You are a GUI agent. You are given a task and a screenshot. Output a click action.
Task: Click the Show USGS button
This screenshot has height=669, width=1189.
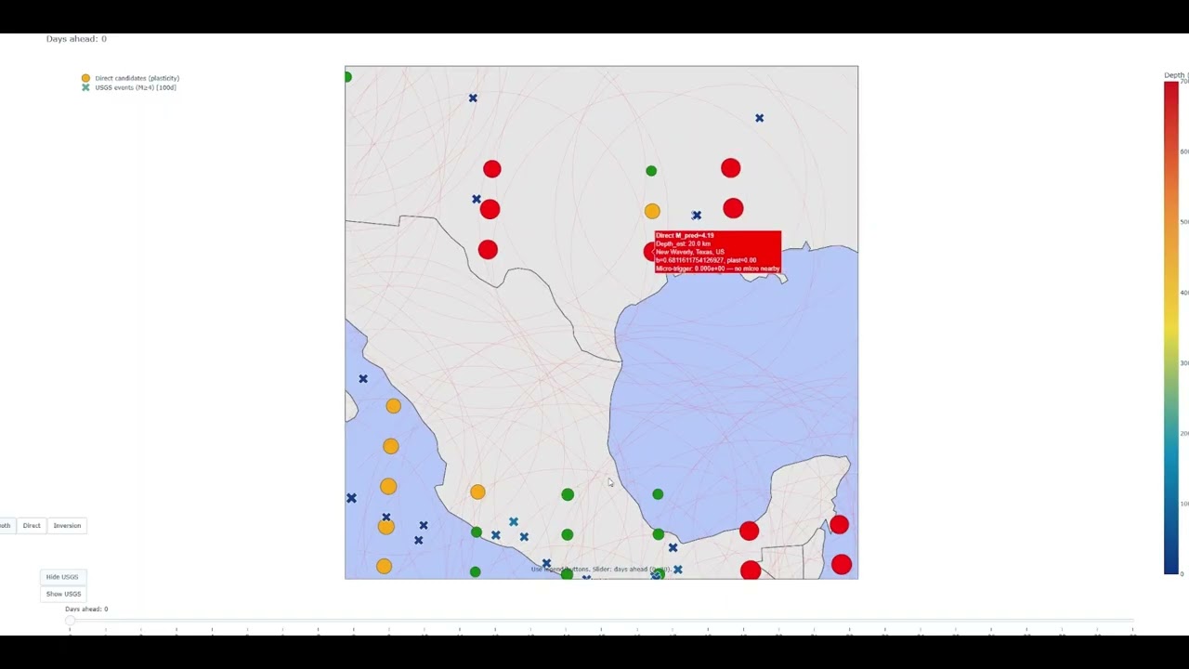point(63,594)
